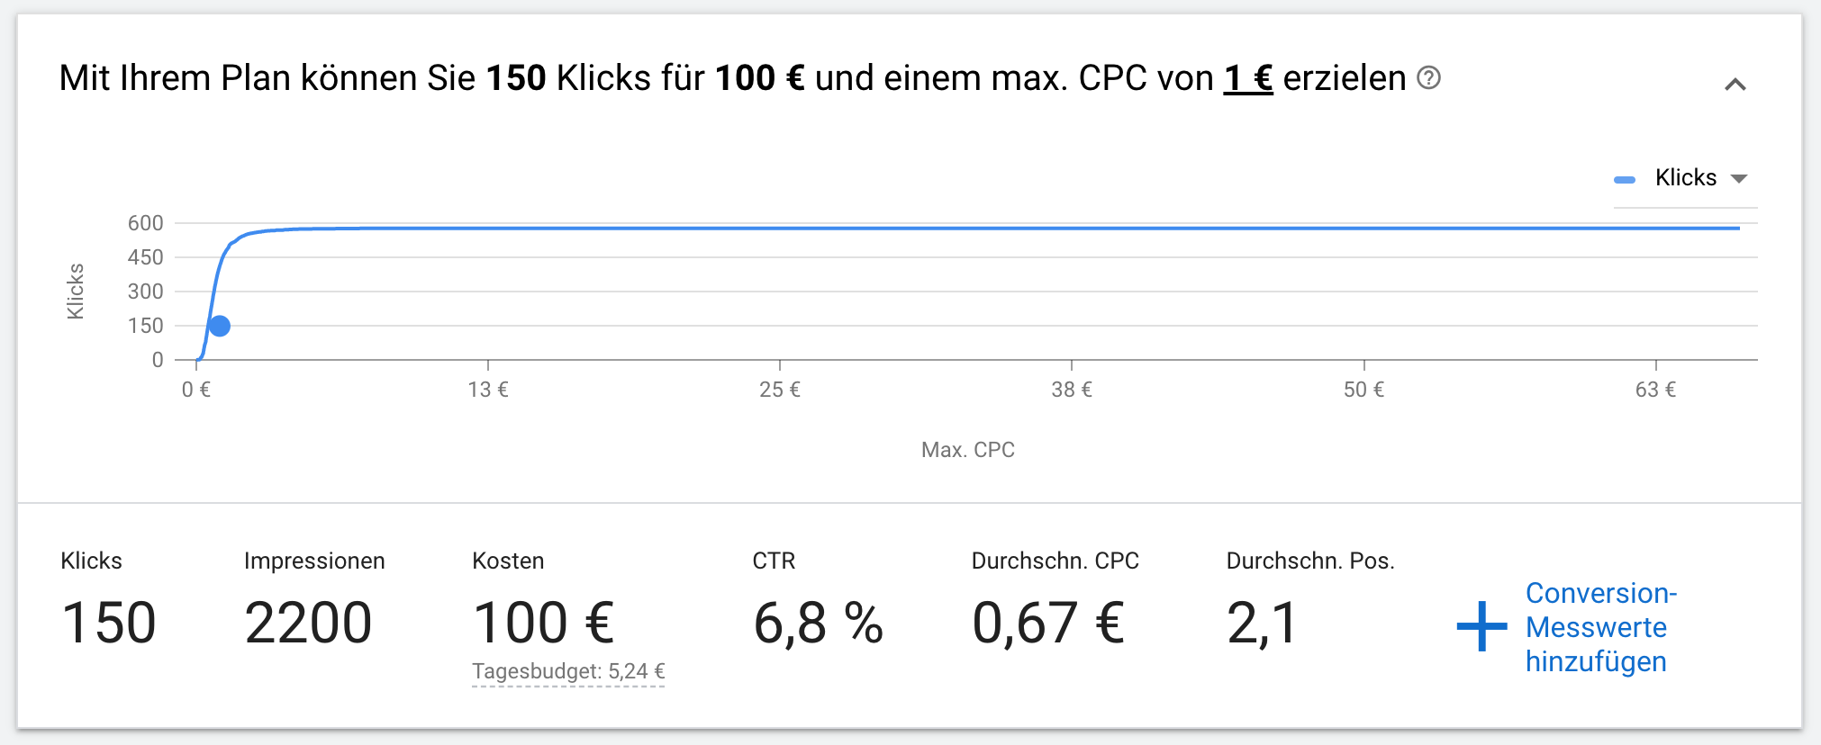Click the Max. CPC axis title

pyautogui.click(x=968, y=450)
